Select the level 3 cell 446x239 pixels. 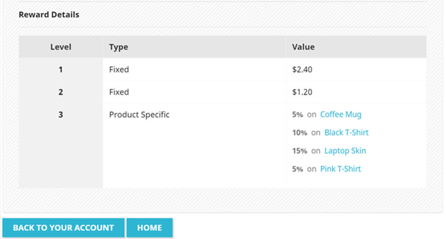[x=61, y=146]
